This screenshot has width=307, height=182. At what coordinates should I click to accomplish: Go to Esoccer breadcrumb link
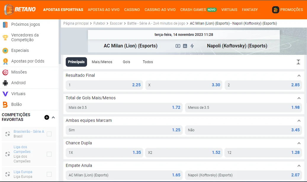pyautogui.click(x=116, y=23)
